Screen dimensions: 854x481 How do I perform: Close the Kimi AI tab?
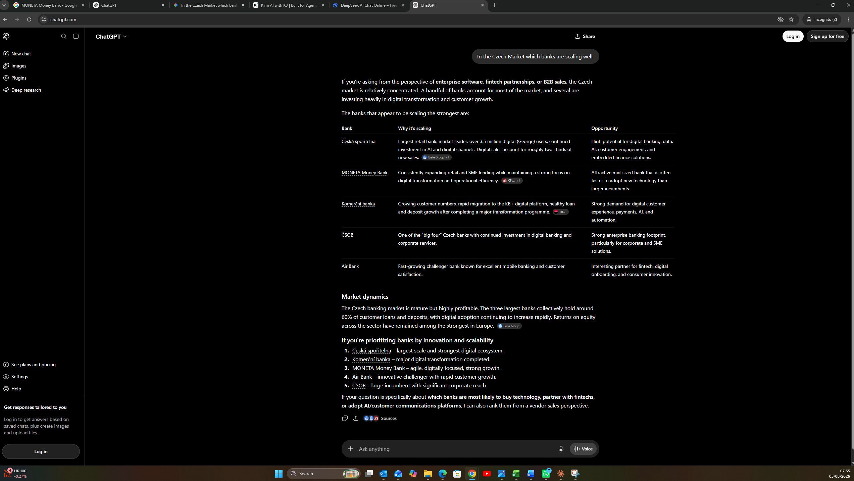323,5
